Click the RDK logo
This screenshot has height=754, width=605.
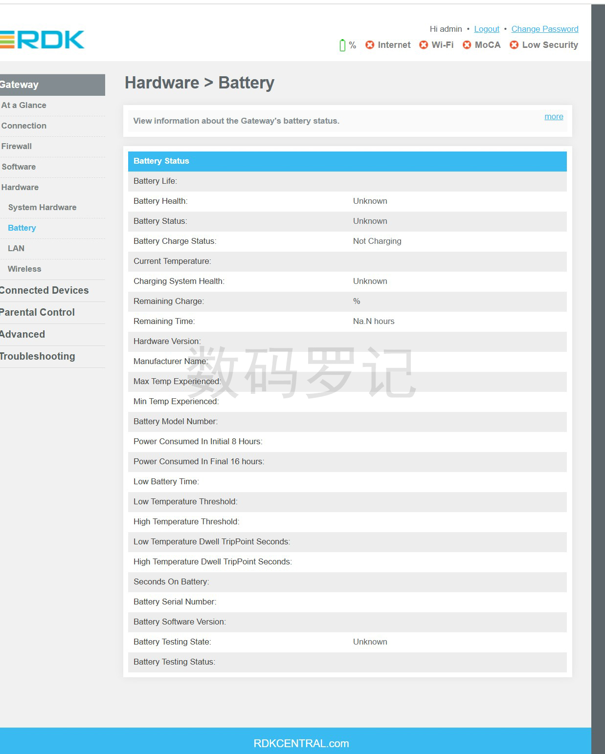point(43,40)
